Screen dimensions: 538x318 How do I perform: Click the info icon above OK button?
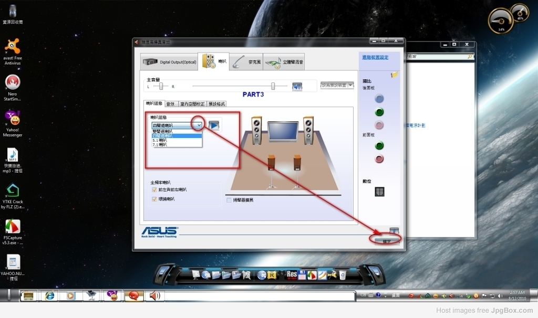394,230
